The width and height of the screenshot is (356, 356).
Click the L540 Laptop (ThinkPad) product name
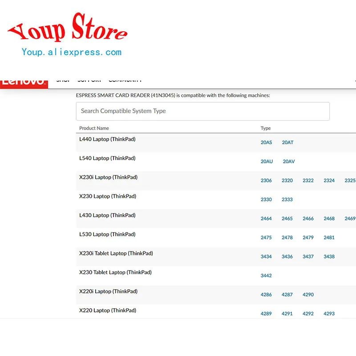click(107, 158)
